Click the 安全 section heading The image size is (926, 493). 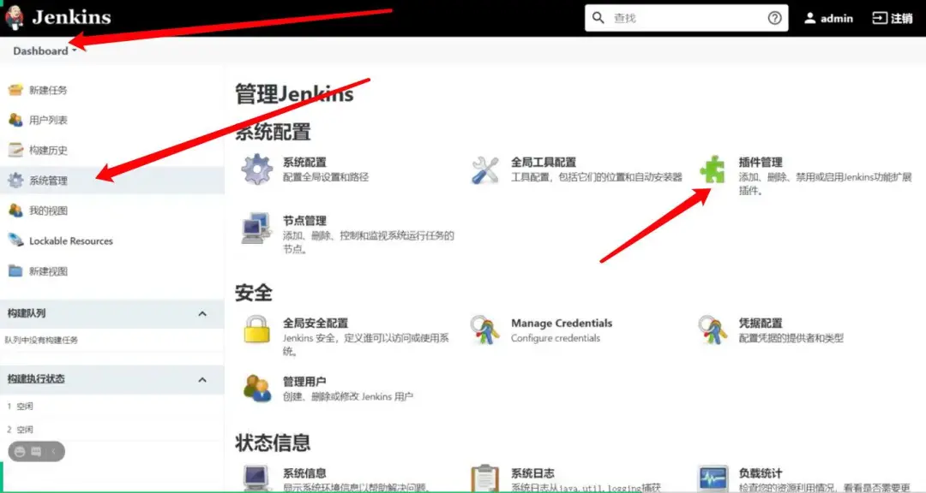click(x=254, y=293)
